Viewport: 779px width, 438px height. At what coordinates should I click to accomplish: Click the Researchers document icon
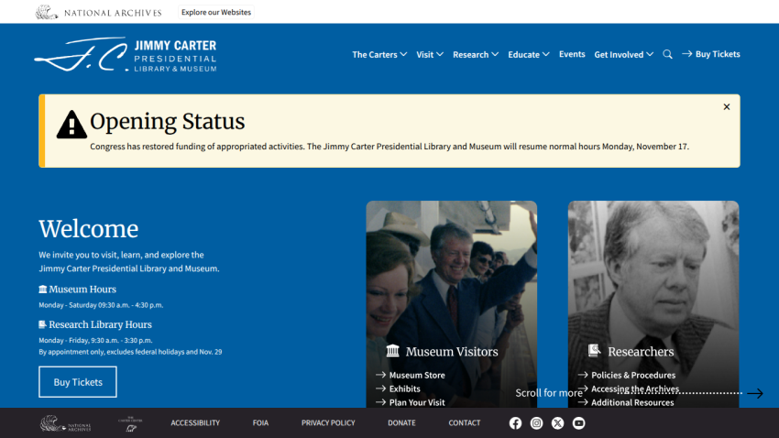tap(594, 351)
